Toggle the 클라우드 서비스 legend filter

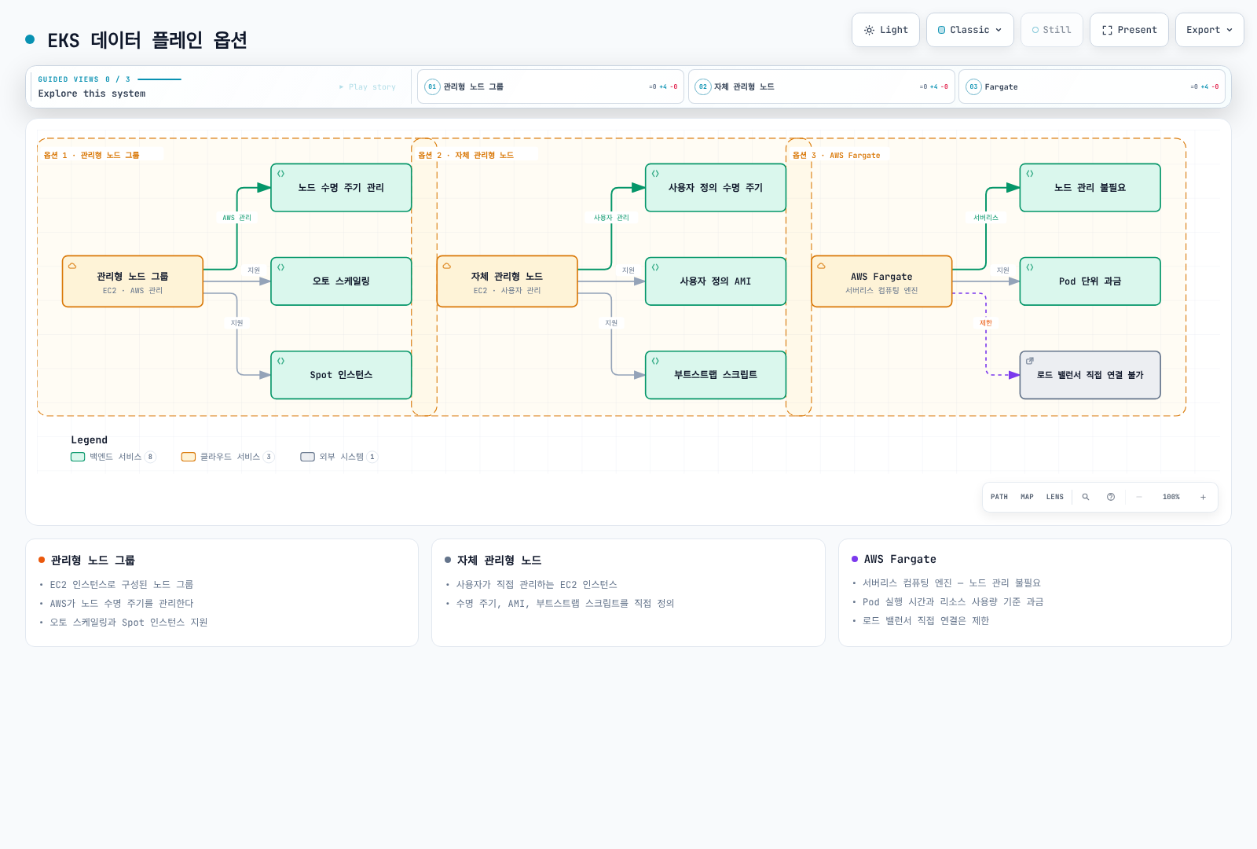click(228, 457)
